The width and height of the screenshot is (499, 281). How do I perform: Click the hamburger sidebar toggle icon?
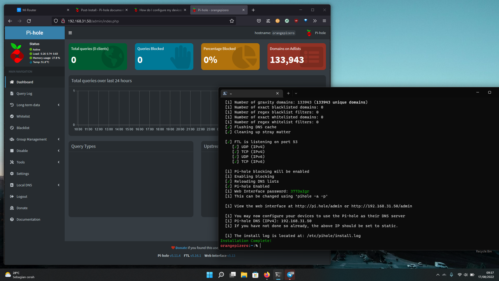(x=70, y=33)
